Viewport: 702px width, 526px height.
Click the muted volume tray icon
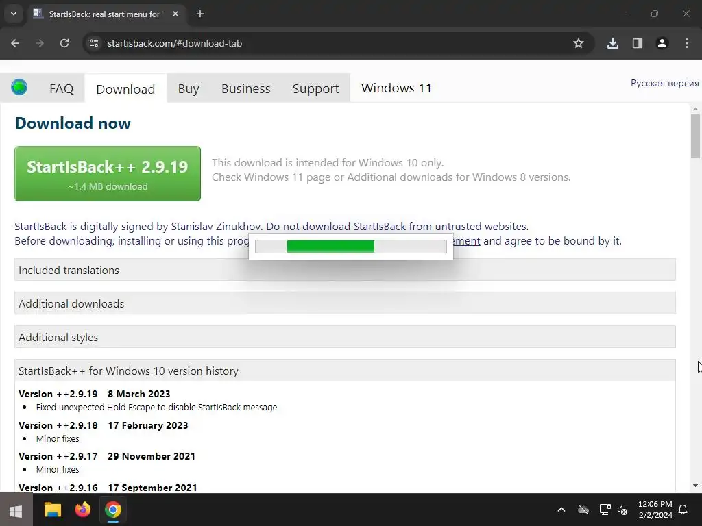[x=622, y=510]
